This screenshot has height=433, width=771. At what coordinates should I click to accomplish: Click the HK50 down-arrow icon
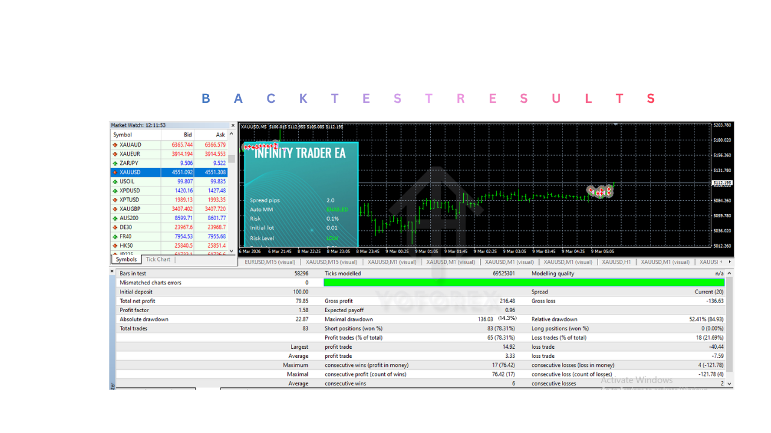[115, 245]
